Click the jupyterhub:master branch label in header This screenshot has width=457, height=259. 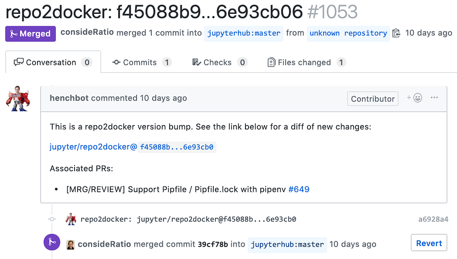(244, 33)
